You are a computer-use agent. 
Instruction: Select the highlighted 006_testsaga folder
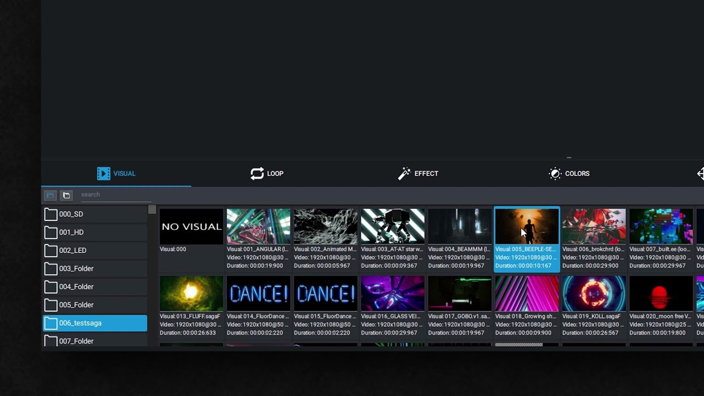95,323
